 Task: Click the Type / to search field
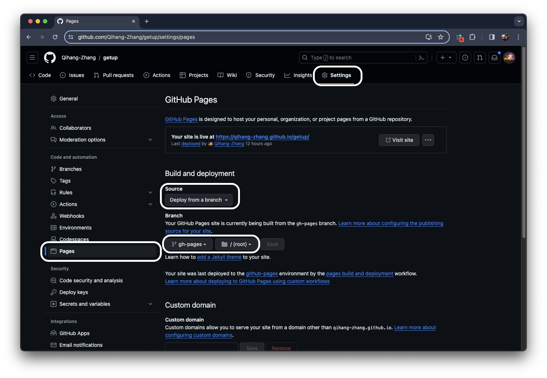point(358,58)
